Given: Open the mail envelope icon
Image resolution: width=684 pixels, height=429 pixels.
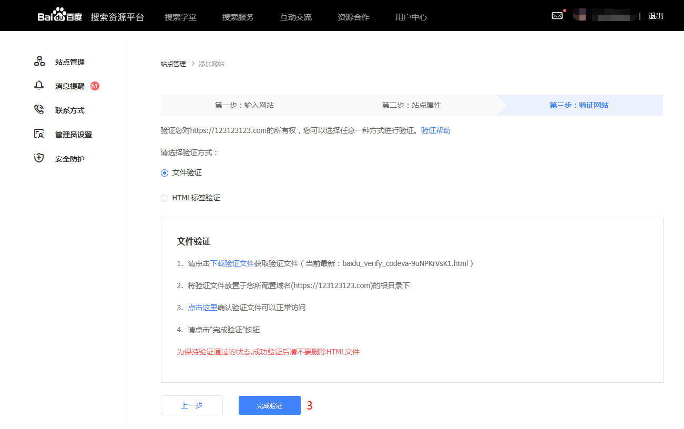Looking at the screenshot, I should pyautogui.click(x=557, y=16).
